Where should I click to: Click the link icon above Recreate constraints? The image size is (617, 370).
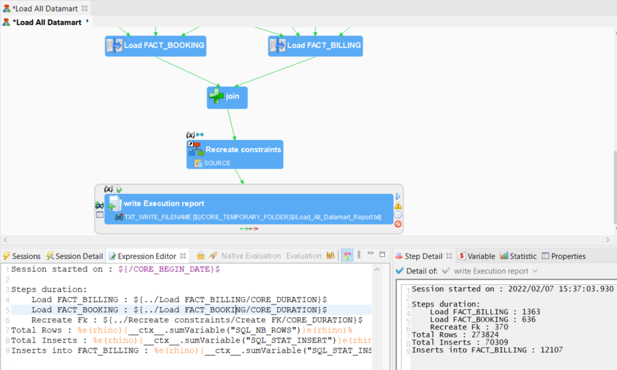point(200,135)
